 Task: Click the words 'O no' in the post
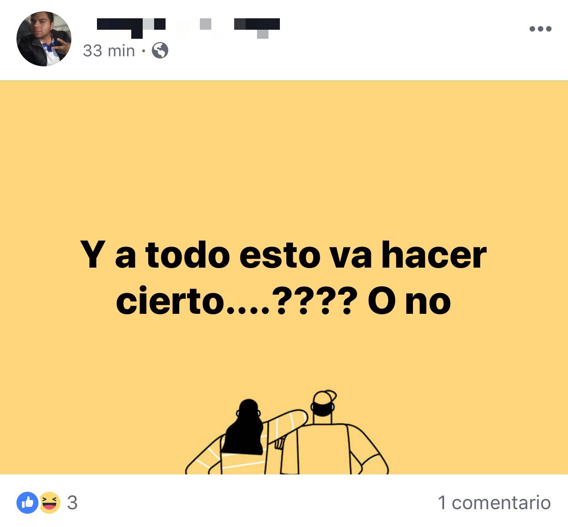(409, 302)
